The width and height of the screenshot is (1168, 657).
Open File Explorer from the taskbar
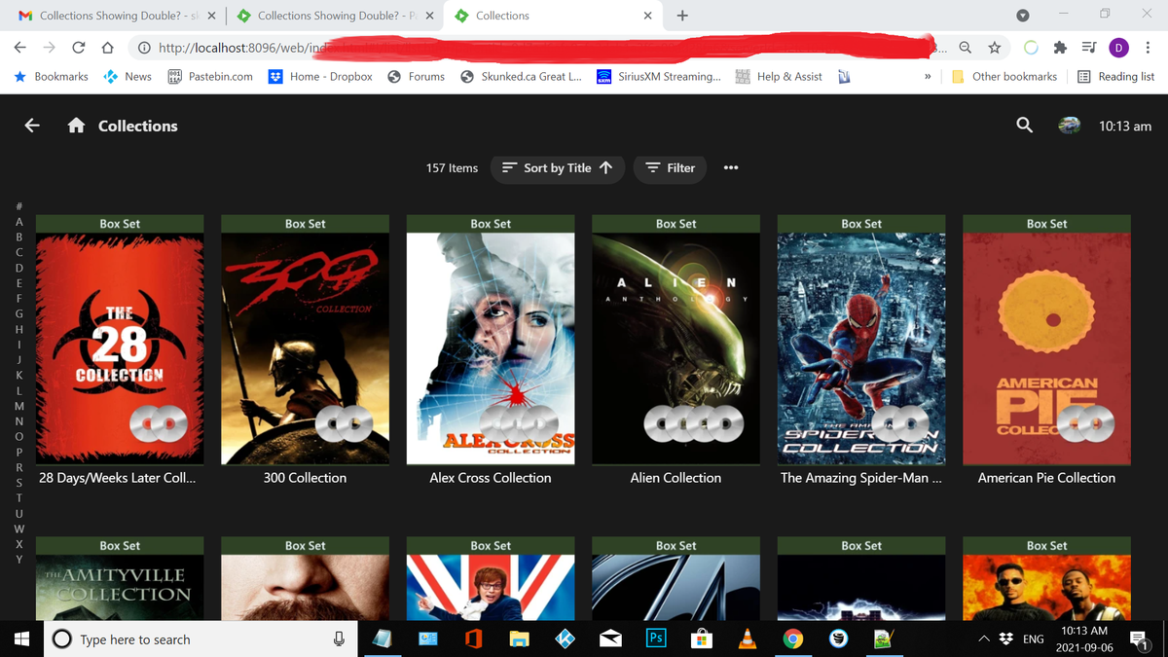coord(519,639)
